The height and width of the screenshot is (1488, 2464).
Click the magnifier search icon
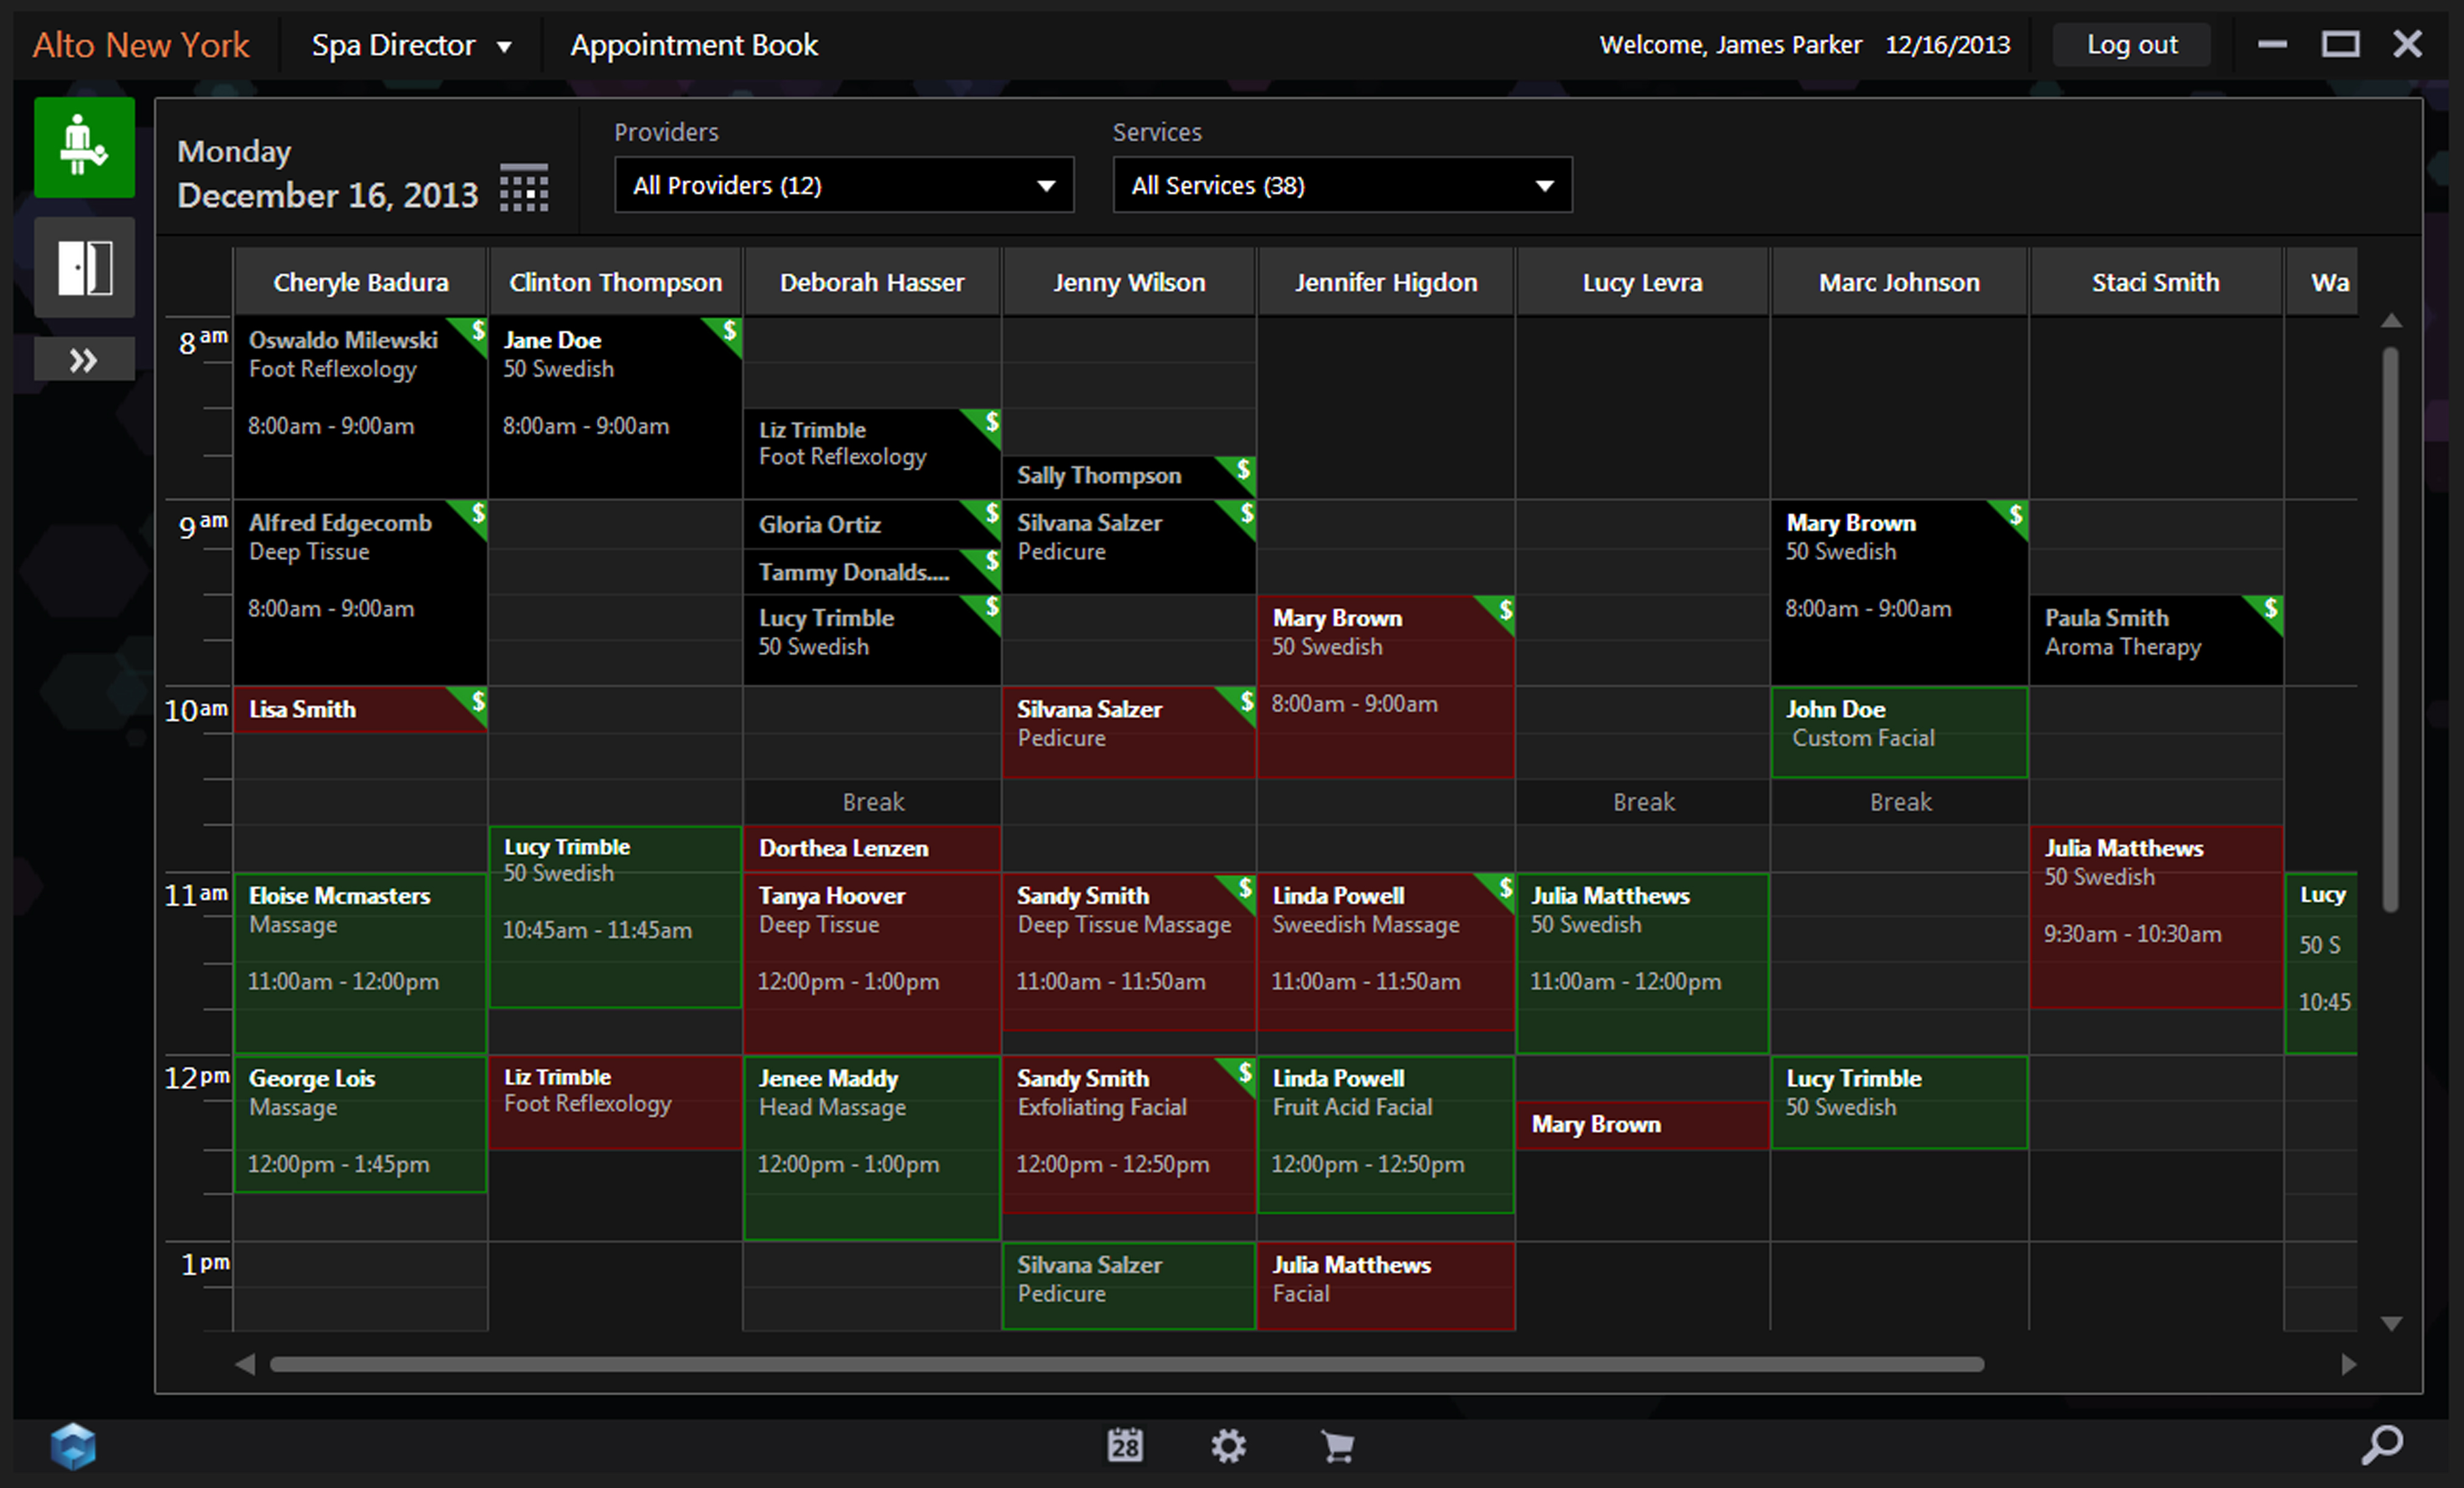pos(2381,1445)
